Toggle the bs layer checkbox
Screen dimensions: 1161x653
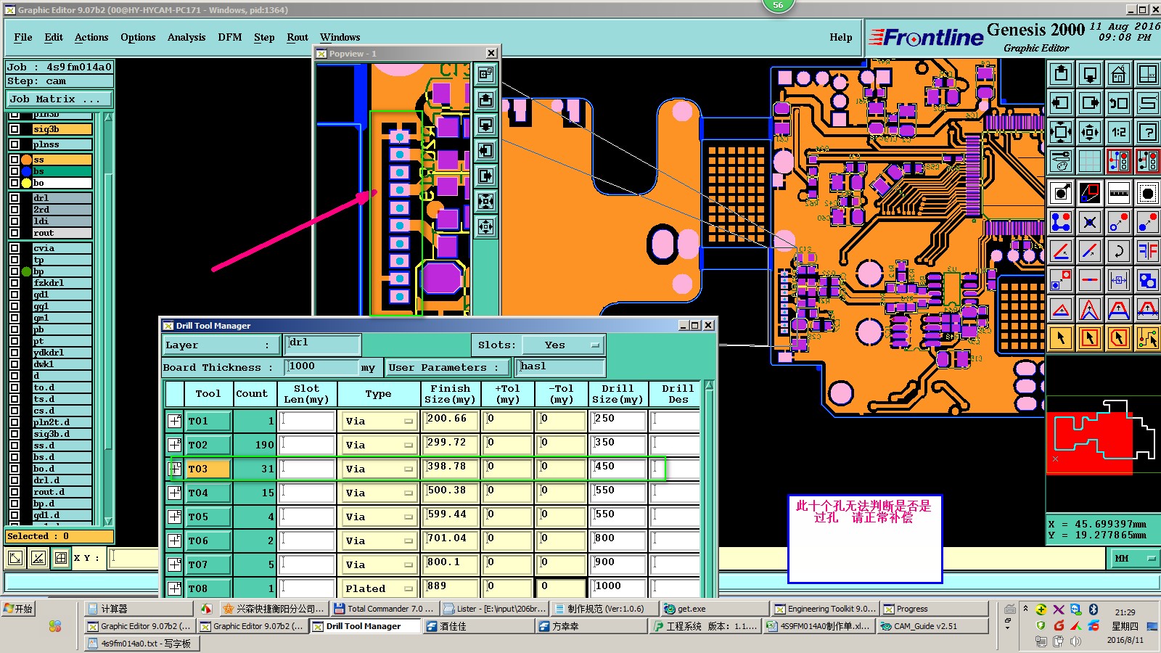15,171
